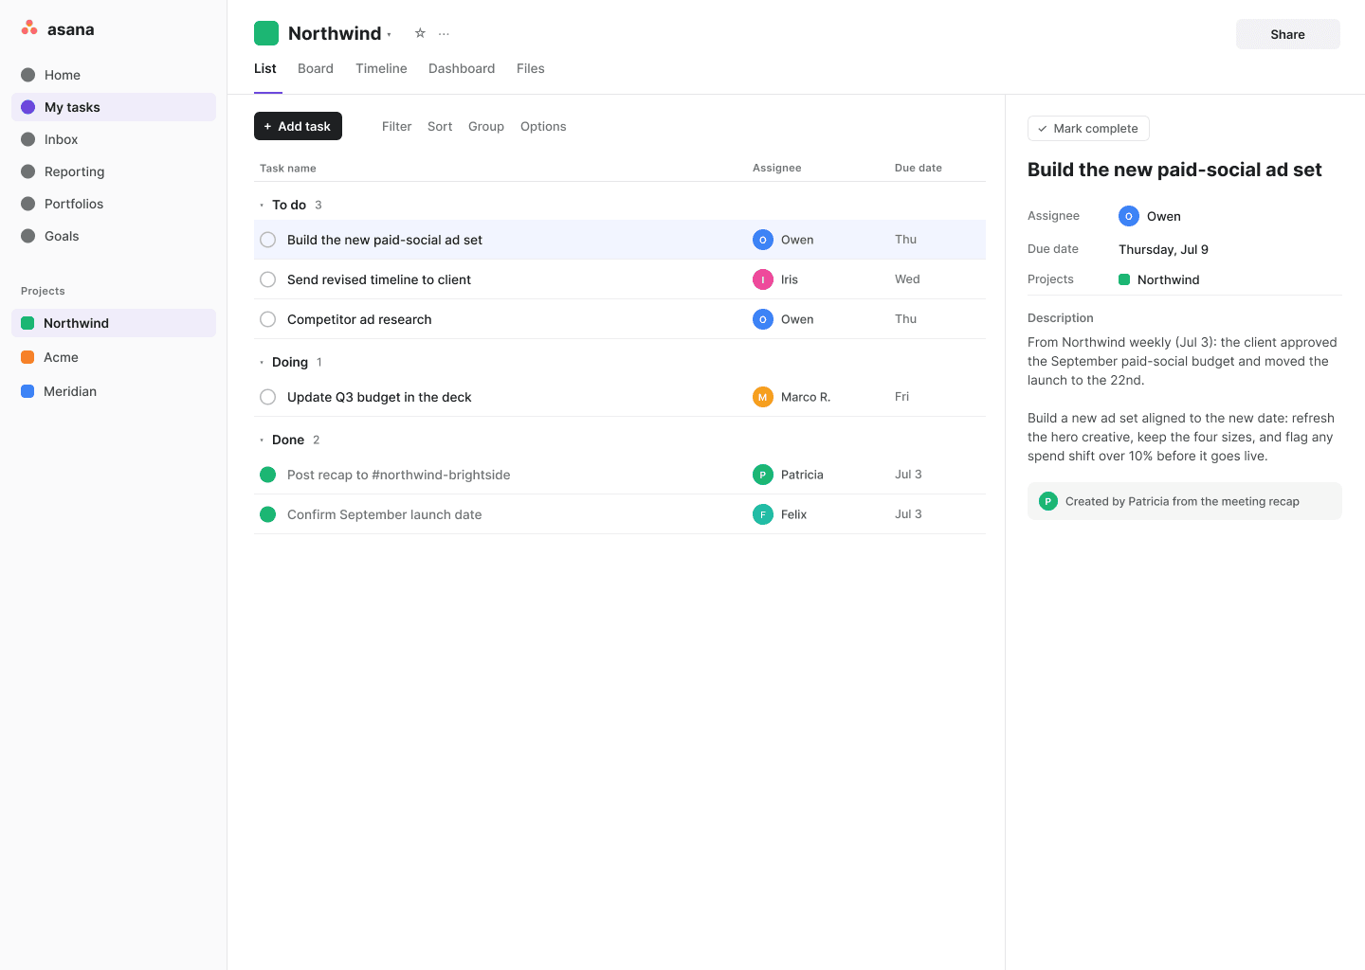Click Owen's avatar on Competitor ad research row
The height and width of the screenshot is (970, 1365).
pyautogui.click(x=763, y=319)
